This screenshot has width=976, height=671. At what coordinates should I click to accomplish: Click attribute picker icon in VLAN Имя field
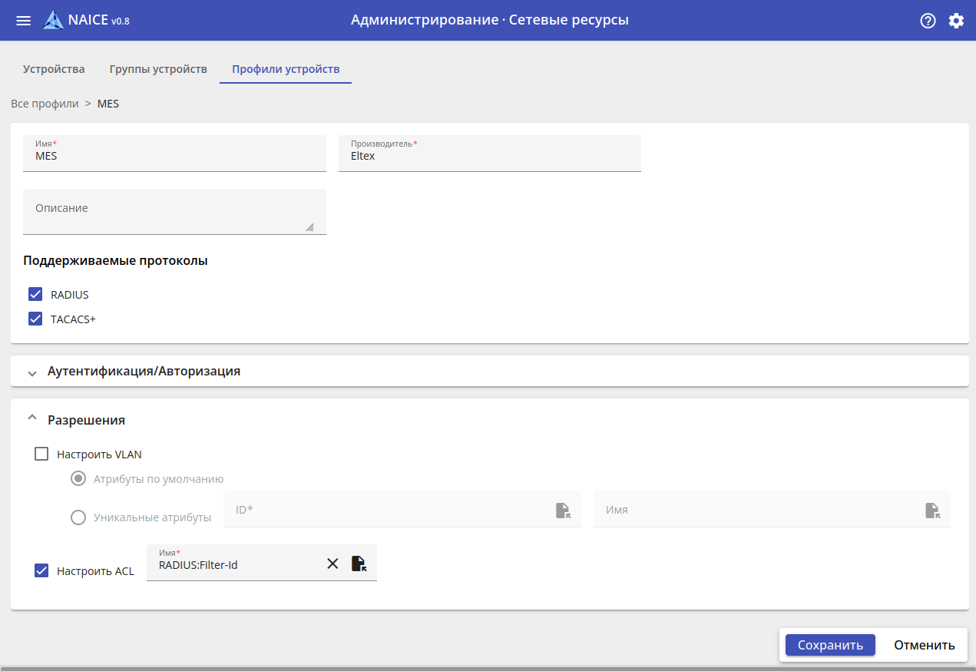[x=931, y=511]
